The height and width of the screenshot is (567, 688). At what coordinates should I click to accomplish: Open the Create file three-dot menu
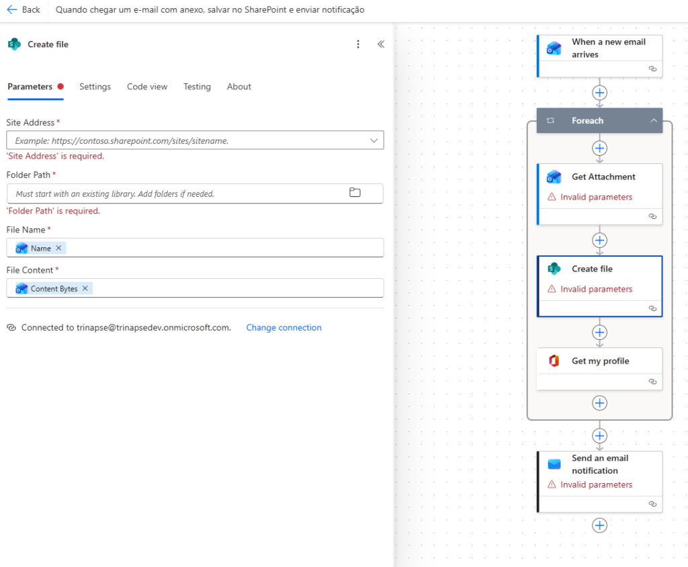pyautogui.click(x=358, y=44)
